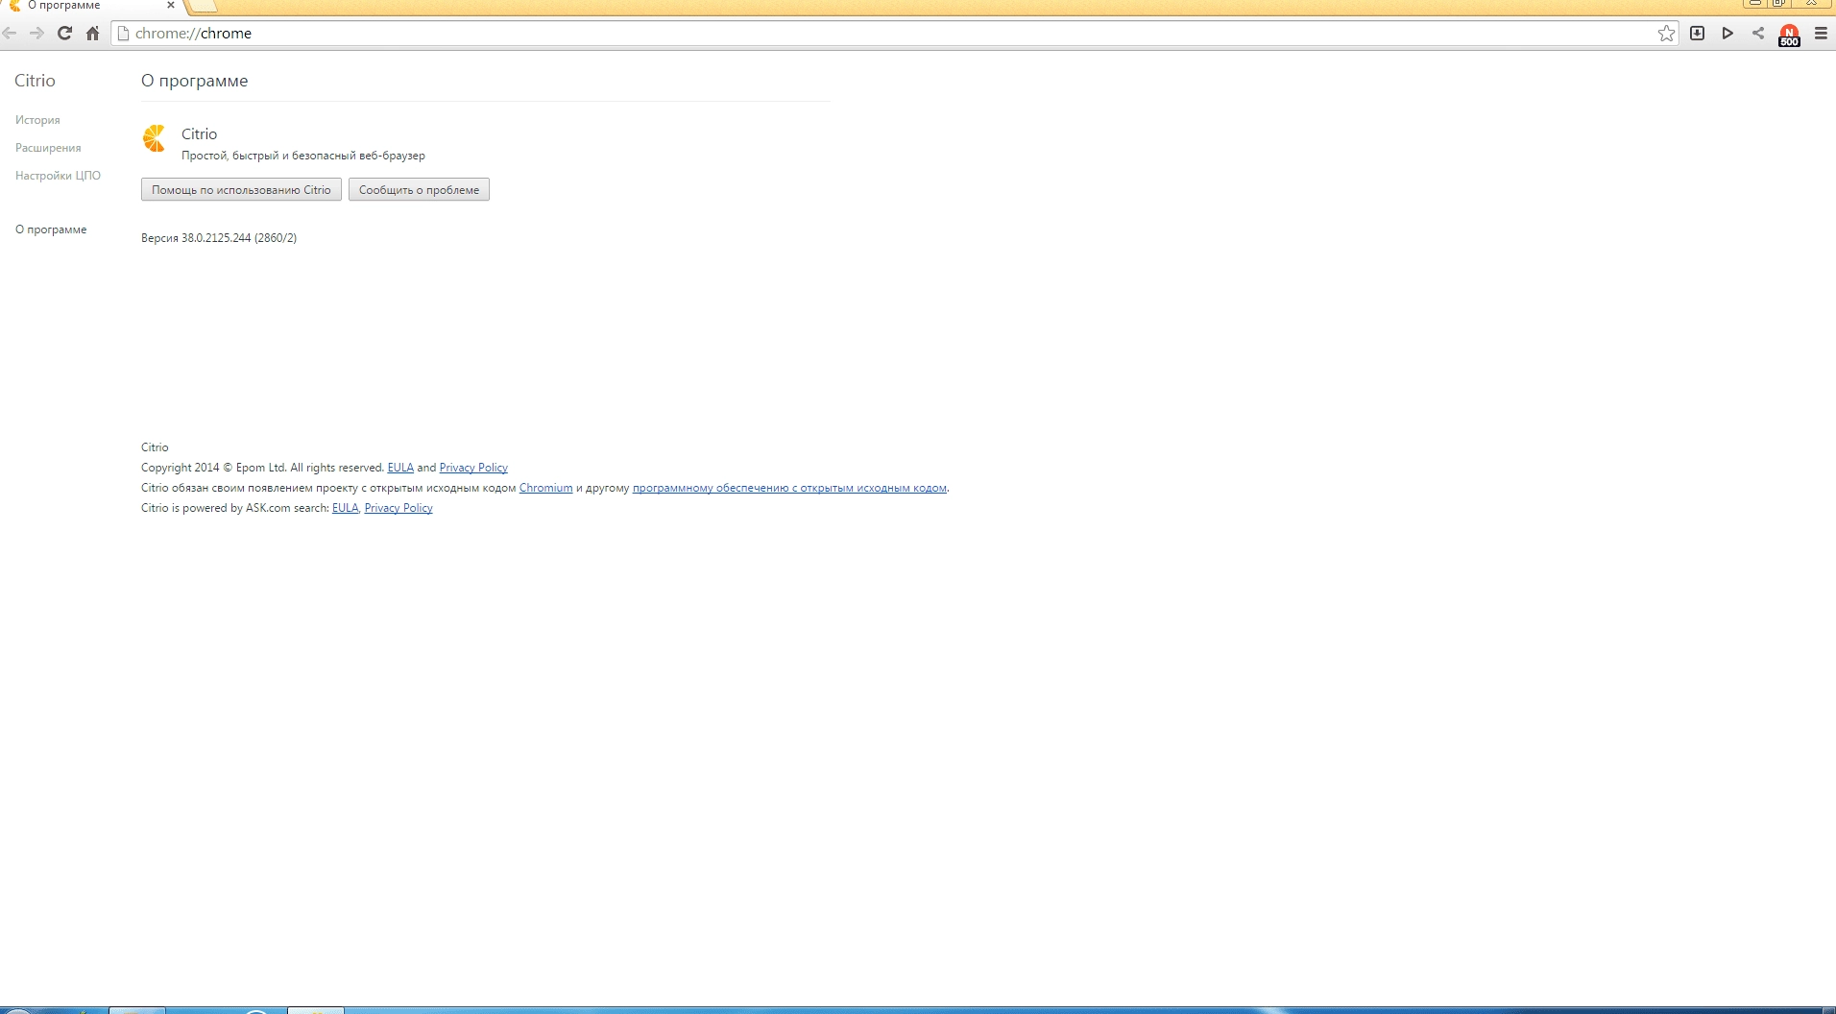
Task: Click the media play toolbar icon
Action: (x=1727, y=34)
